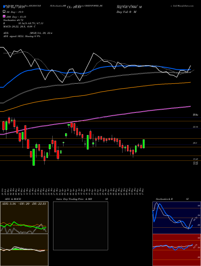Viewport: 201px width, 266px height.
Task: Click the blue 20 Day legend swatch
Action: point(4,7)
